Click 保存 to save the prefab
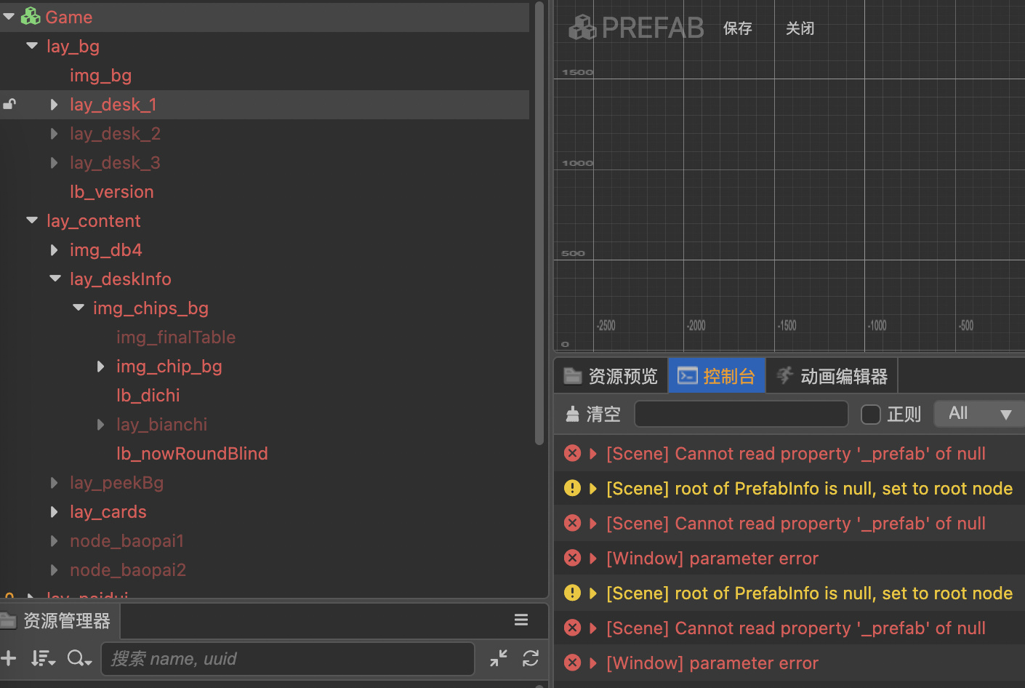 pyautogui.click(x=737, y=28)
